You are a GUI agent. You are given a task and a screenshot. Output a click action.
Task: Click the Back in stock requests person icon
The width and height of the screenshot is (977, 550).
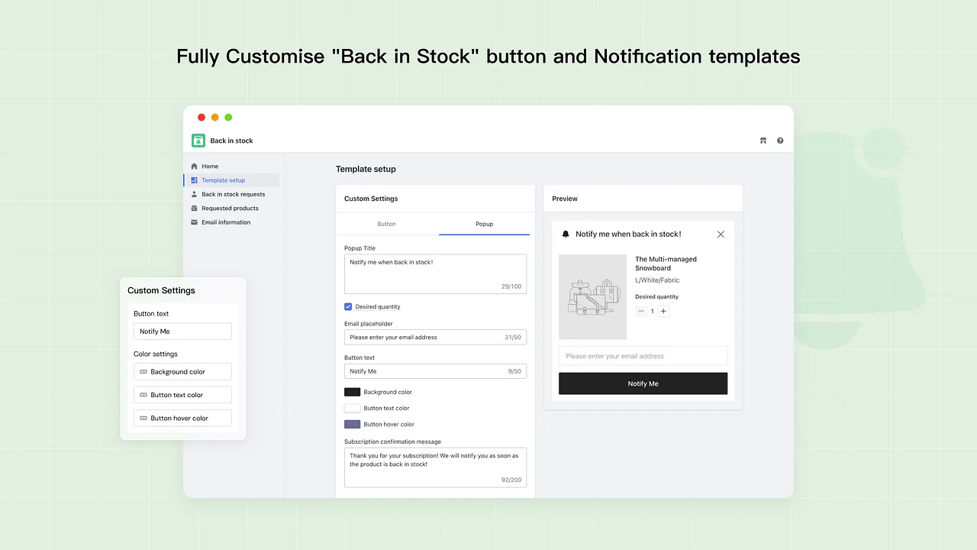(x=194, y=194)
